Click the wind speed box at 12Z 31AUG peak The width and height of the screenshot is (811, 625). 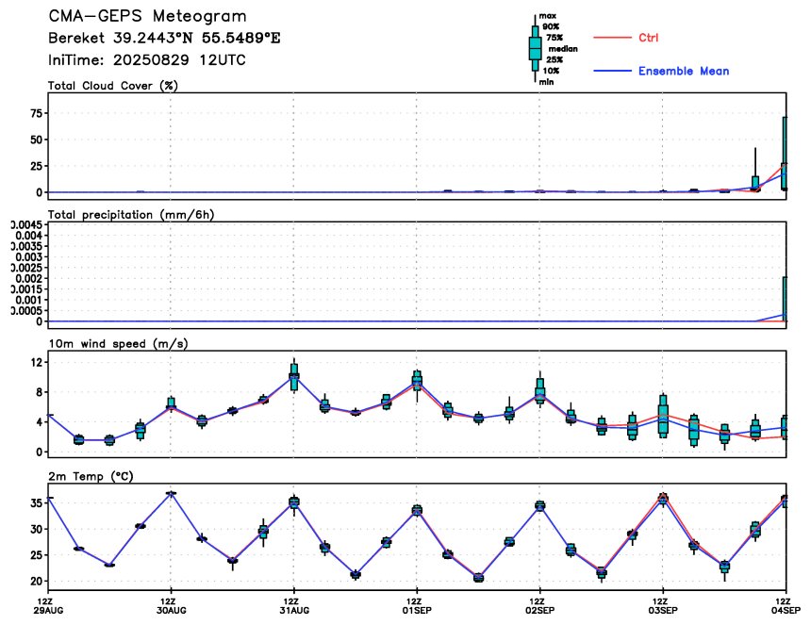click(294, 376)
